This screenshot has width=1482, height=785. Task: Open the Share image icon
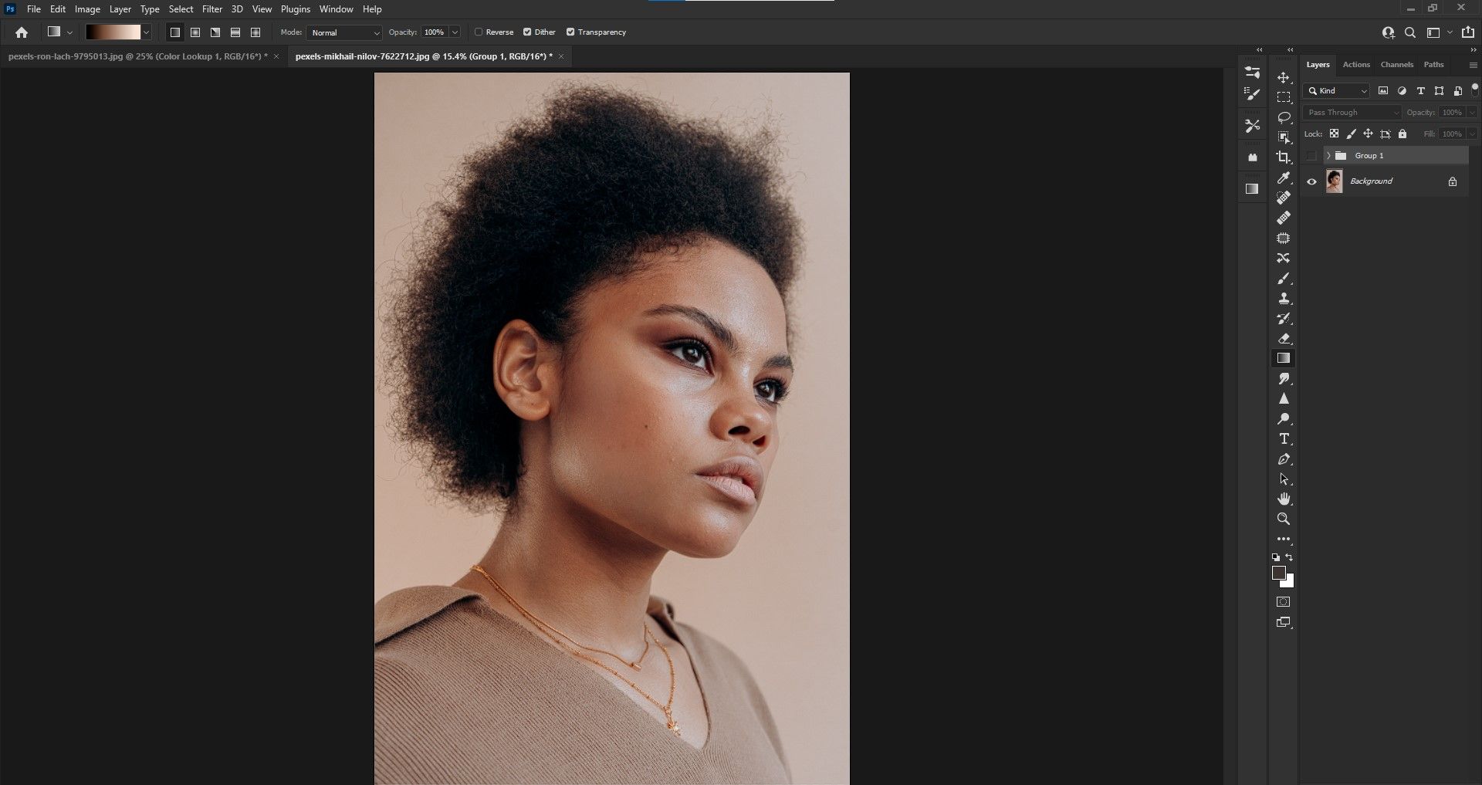(x=1468, y=32)
